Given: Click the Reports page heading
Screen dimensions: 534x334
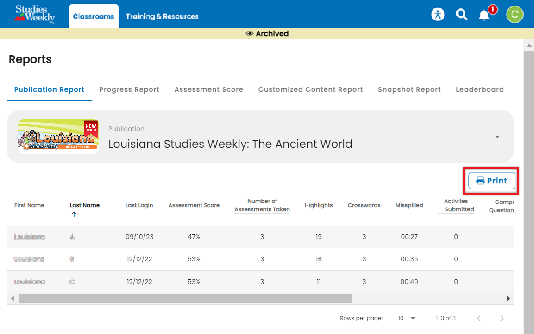Looking at the screenshot, I should pyautogui.click(x=30, y=59).
